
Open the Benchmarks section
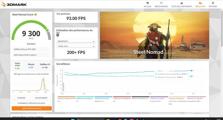(x=161, y=4)
